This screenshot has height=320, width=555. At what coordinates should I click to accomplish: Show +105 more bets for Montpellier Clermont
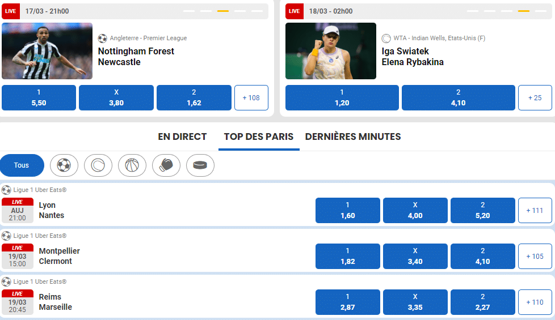535,257
